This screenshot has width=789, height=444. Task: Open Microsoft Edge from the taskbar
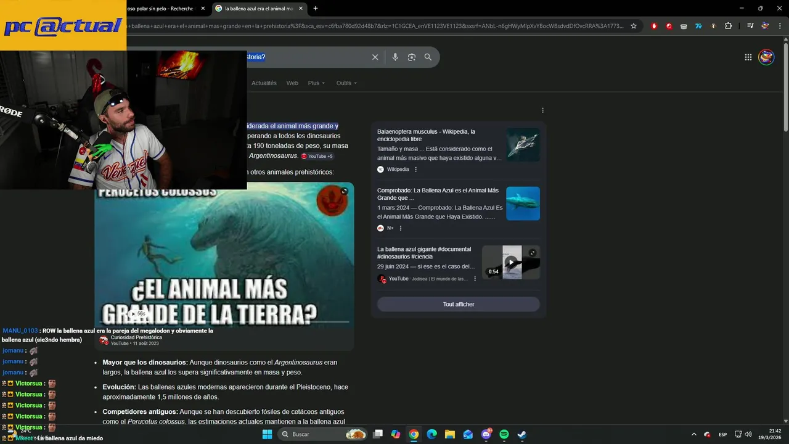(432, 434)
